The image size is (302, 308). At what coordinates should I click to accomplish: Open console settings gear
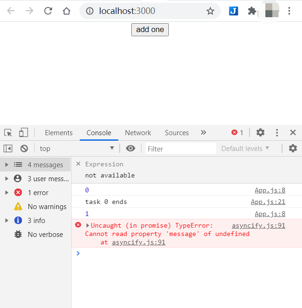(x=293, y=148)
